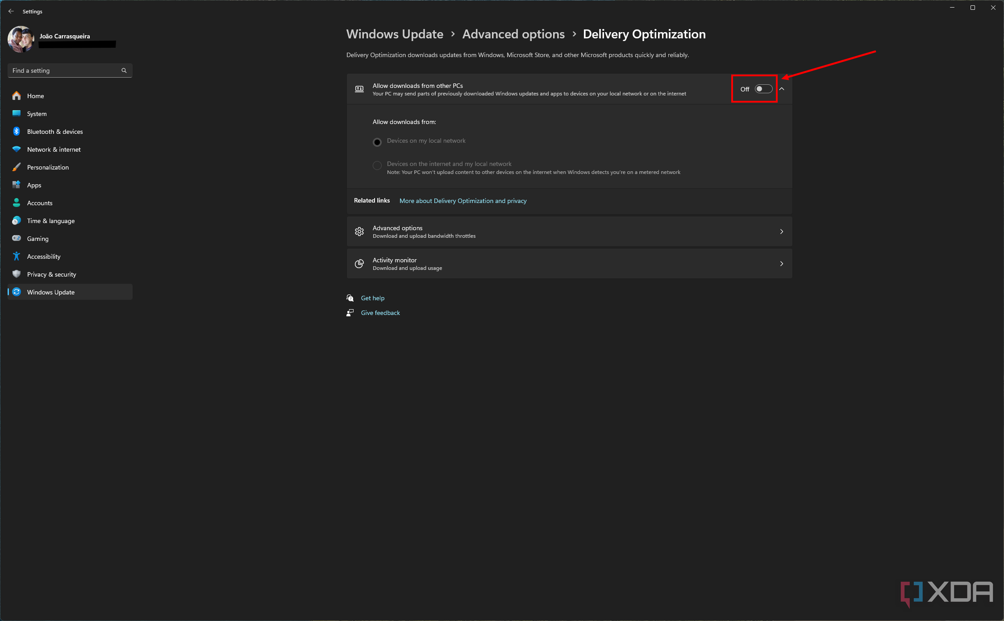Click the Download and upload bandwidth throttles text

[x=424, y=236]
